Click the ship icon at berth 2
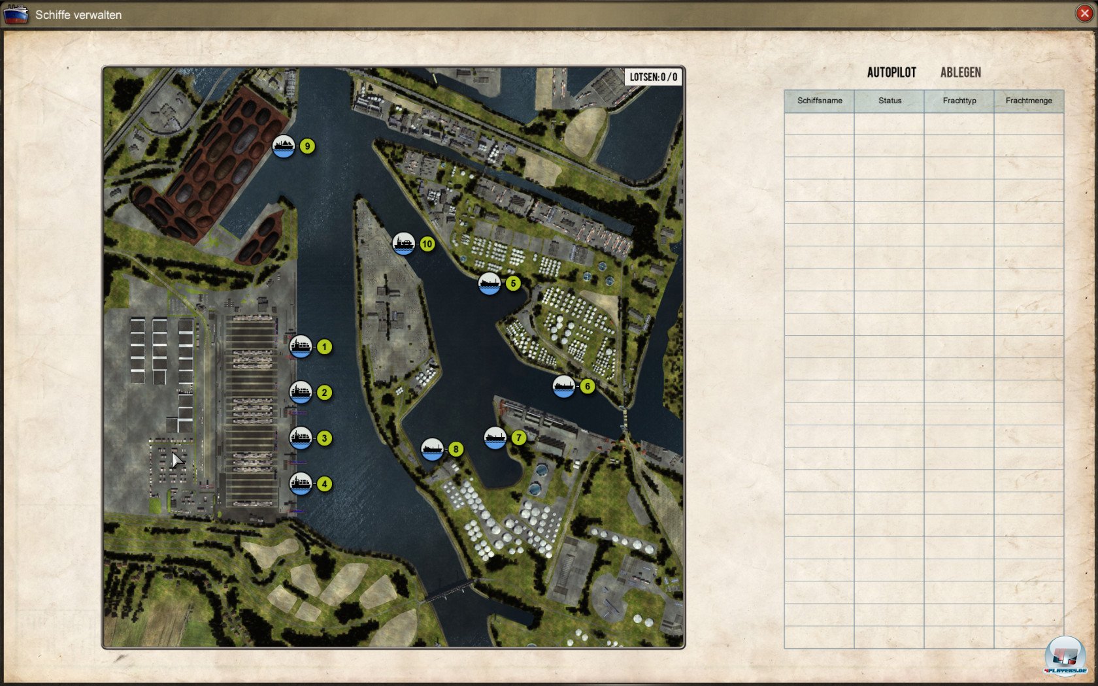1098x686 pixels. pos(301,393)
